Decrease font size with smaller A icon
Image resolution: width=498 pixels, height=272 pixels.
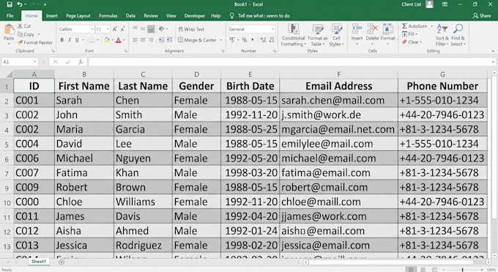122,29
